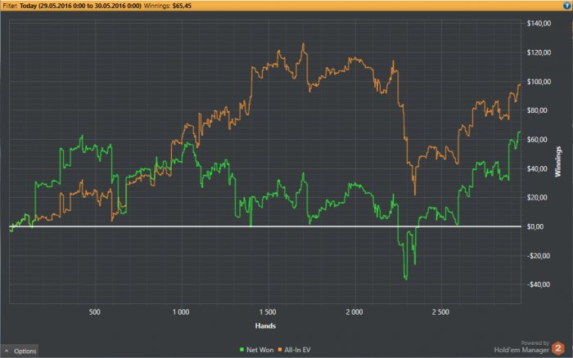The image size is (573, 358).
Task: Click the orange All-In EV legend swatch
Action: pos(280,350)
